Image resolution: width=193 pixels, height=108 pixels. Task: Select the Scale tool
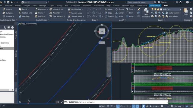[x=119, y=16]
